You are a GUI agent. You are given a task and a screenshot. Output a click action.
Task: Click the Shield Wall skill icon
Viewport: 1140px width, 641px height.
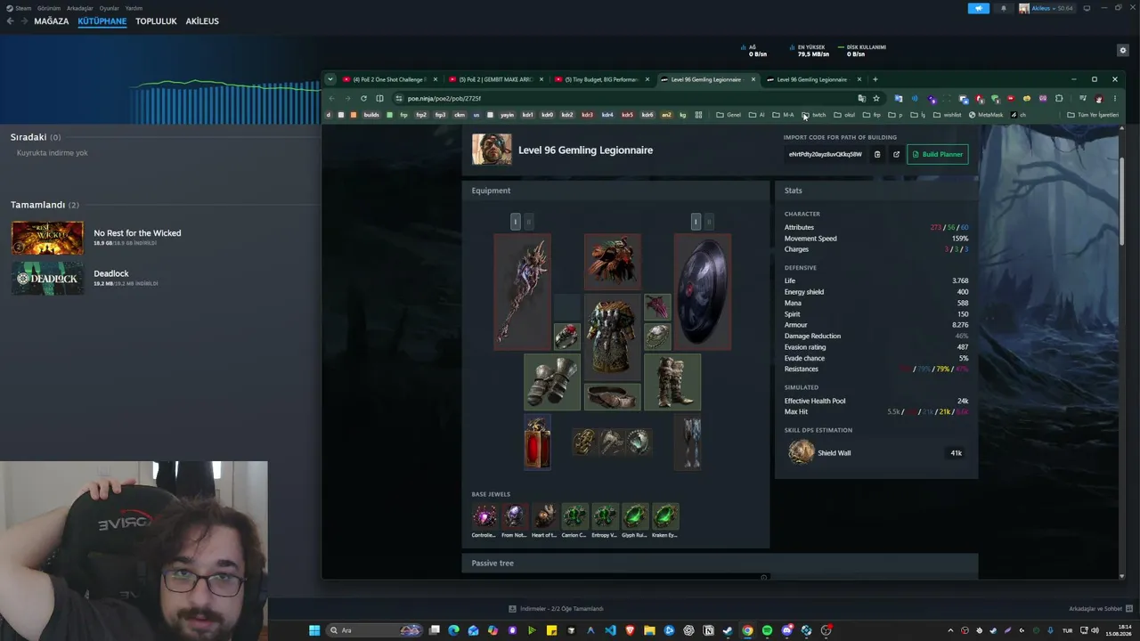coord(802,452)
